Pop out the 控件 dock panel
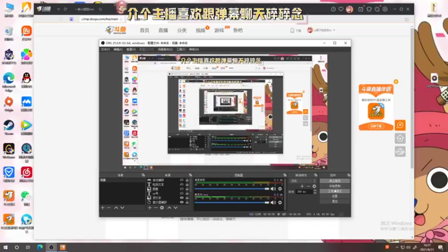The width and height of the screenshot is (448, 252). [x=348, y=175]
